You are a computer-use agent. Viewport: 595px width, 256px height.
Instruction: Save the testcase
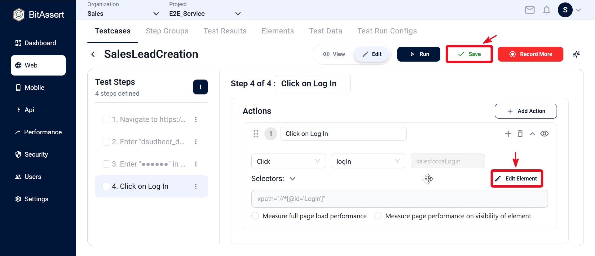(x=469, y=54)
